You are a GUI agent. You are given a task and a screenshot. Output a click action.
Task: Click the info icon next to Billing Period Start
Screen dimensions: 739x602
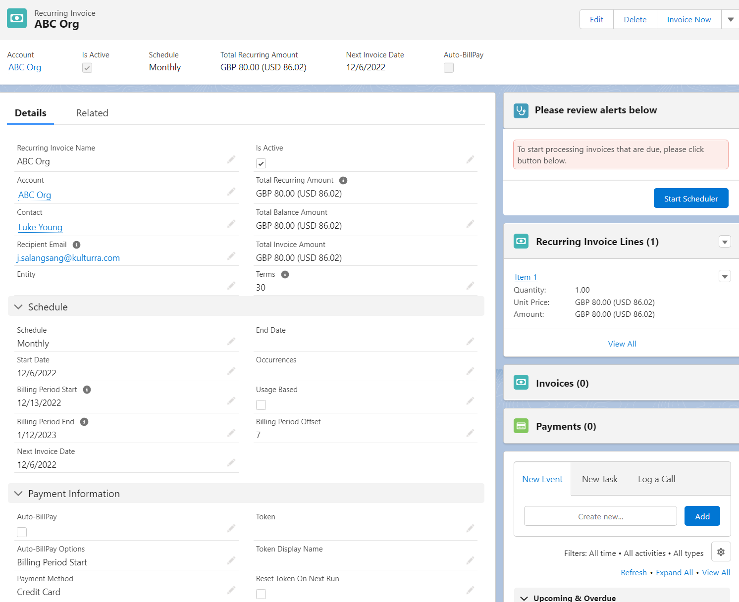[87, 390]
